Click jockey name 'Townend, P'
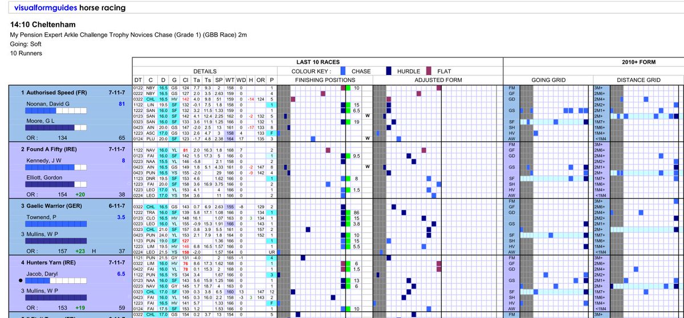The height and width of the screenshot is (318, 684). 42,218
